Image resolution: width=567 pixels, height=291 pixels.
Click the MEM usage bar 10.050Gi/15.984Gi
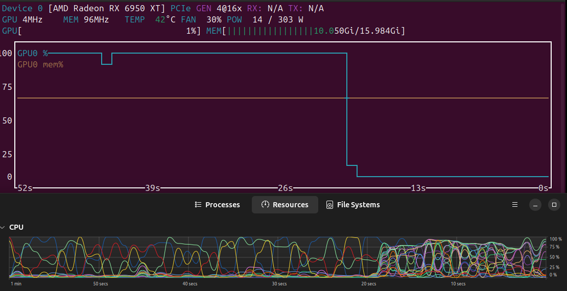(x=306, y=31)
